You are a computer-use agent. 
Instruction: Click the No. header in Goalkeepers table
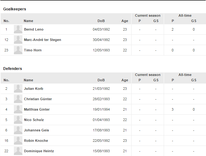point(6,21)
